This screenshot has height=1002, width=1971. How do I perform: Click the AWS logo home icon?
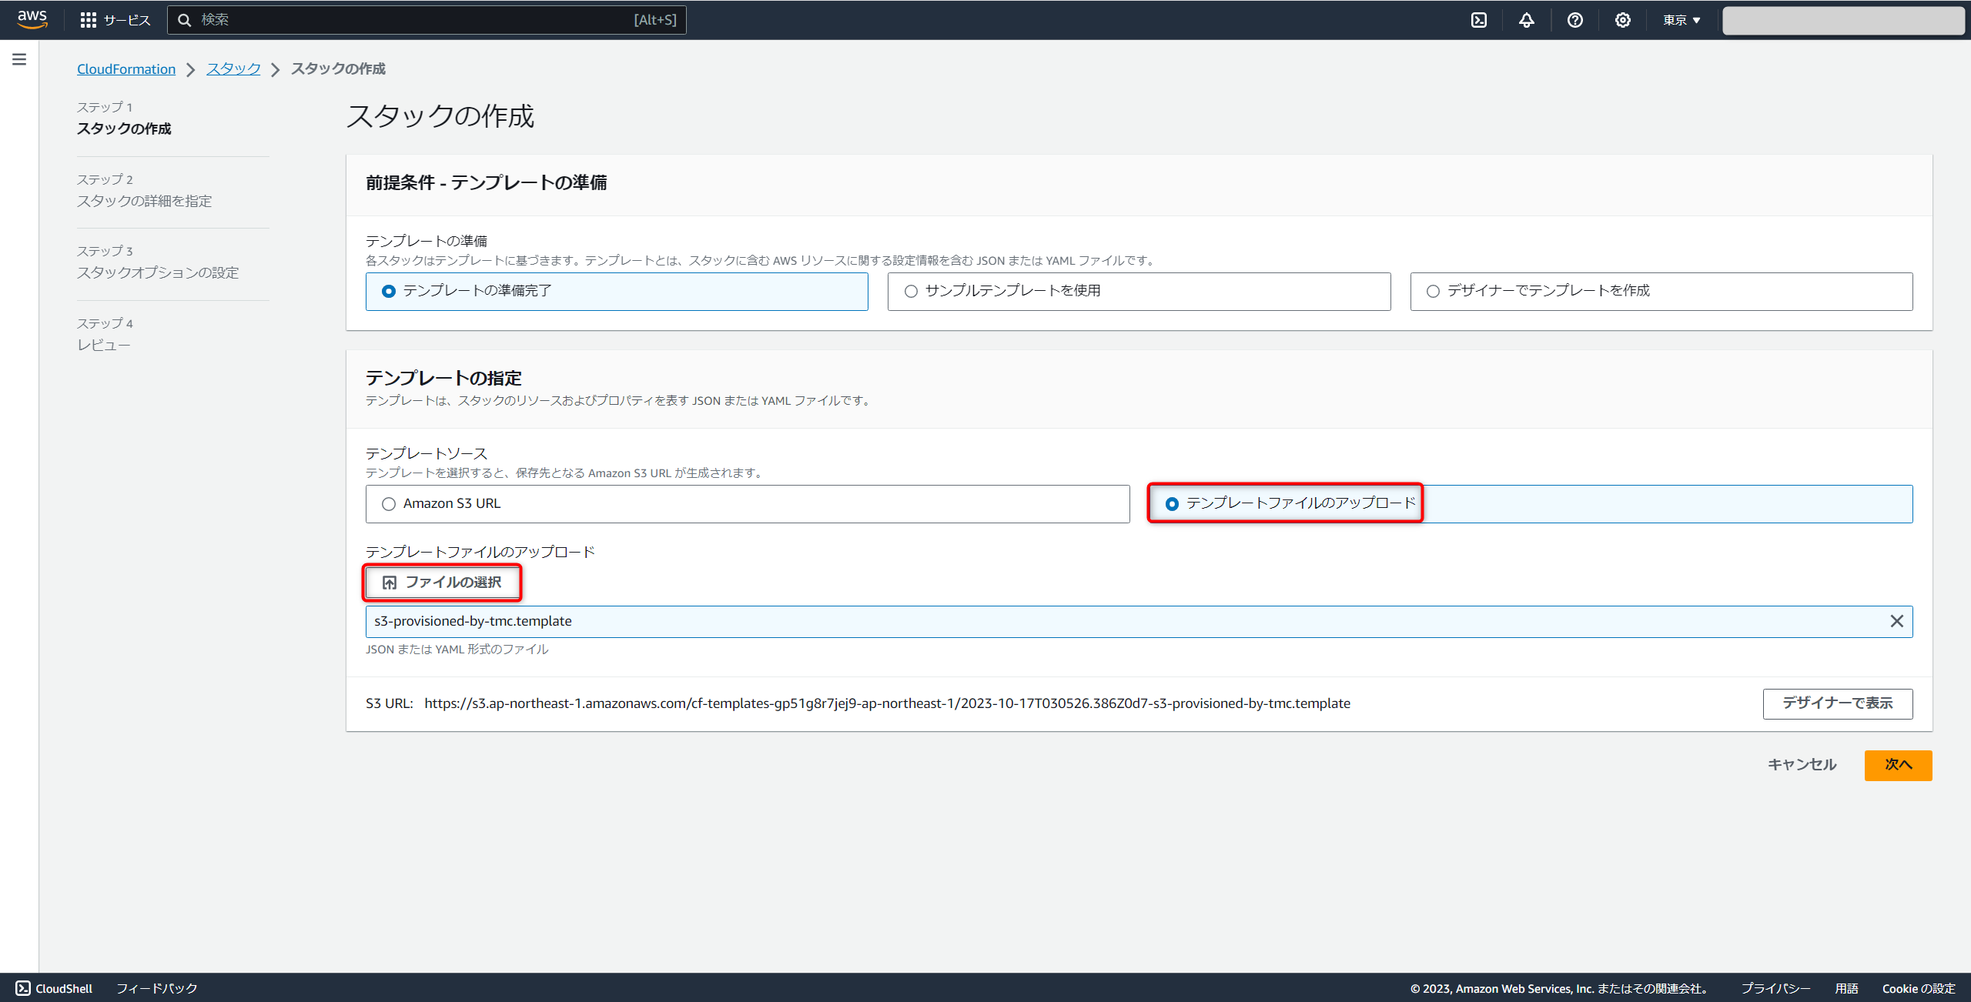tap(32, 19)
